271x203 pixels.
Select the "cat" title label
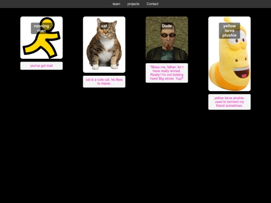coord(104,26)
